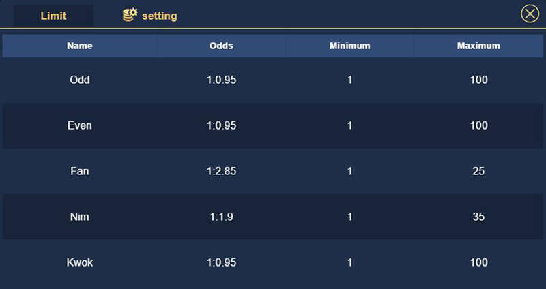Select the Limit tab
The width and height of the screenshot is (546, 289).
click(53, 16)
